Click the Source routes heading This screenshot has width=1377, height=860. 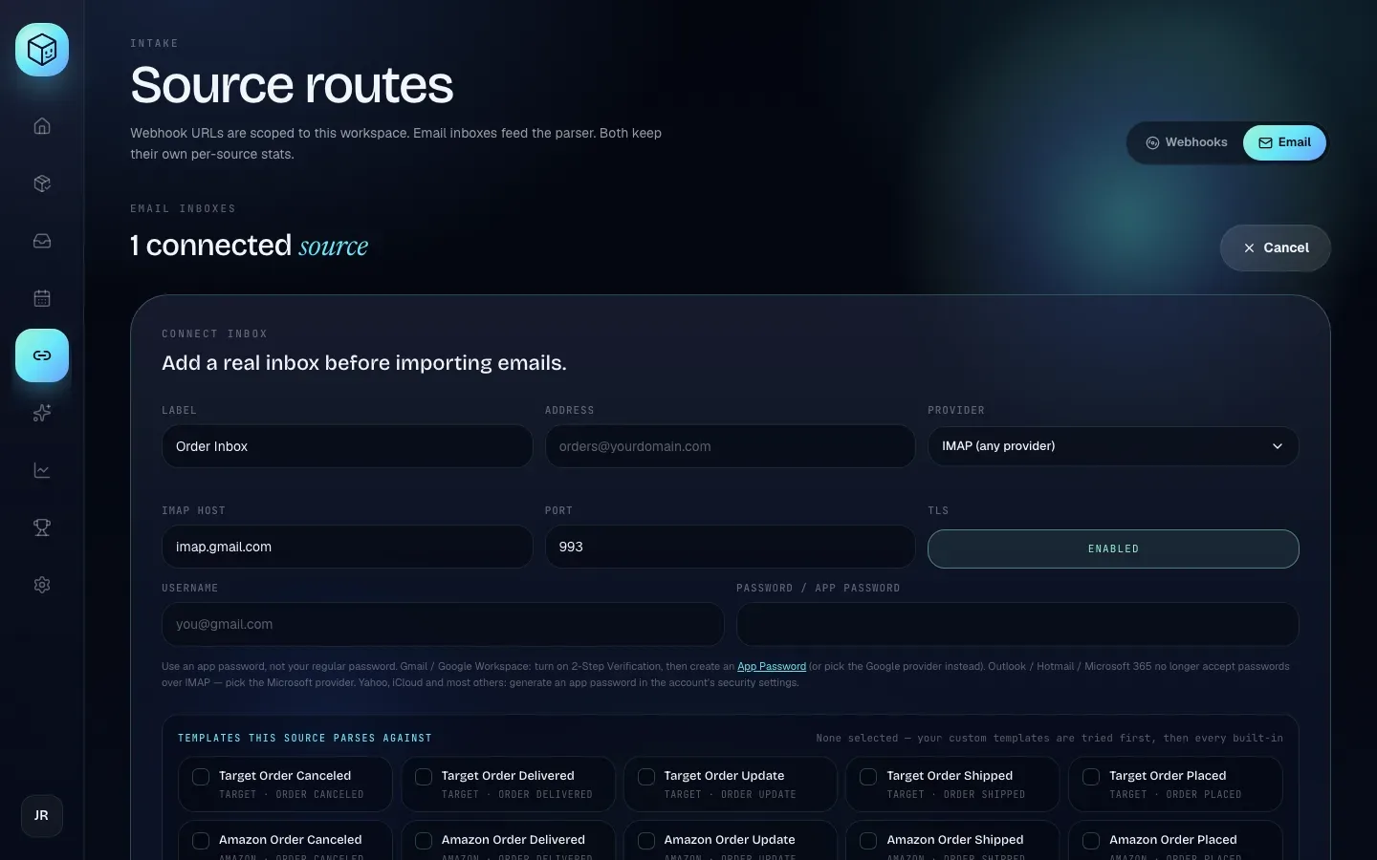coord(292,85)
